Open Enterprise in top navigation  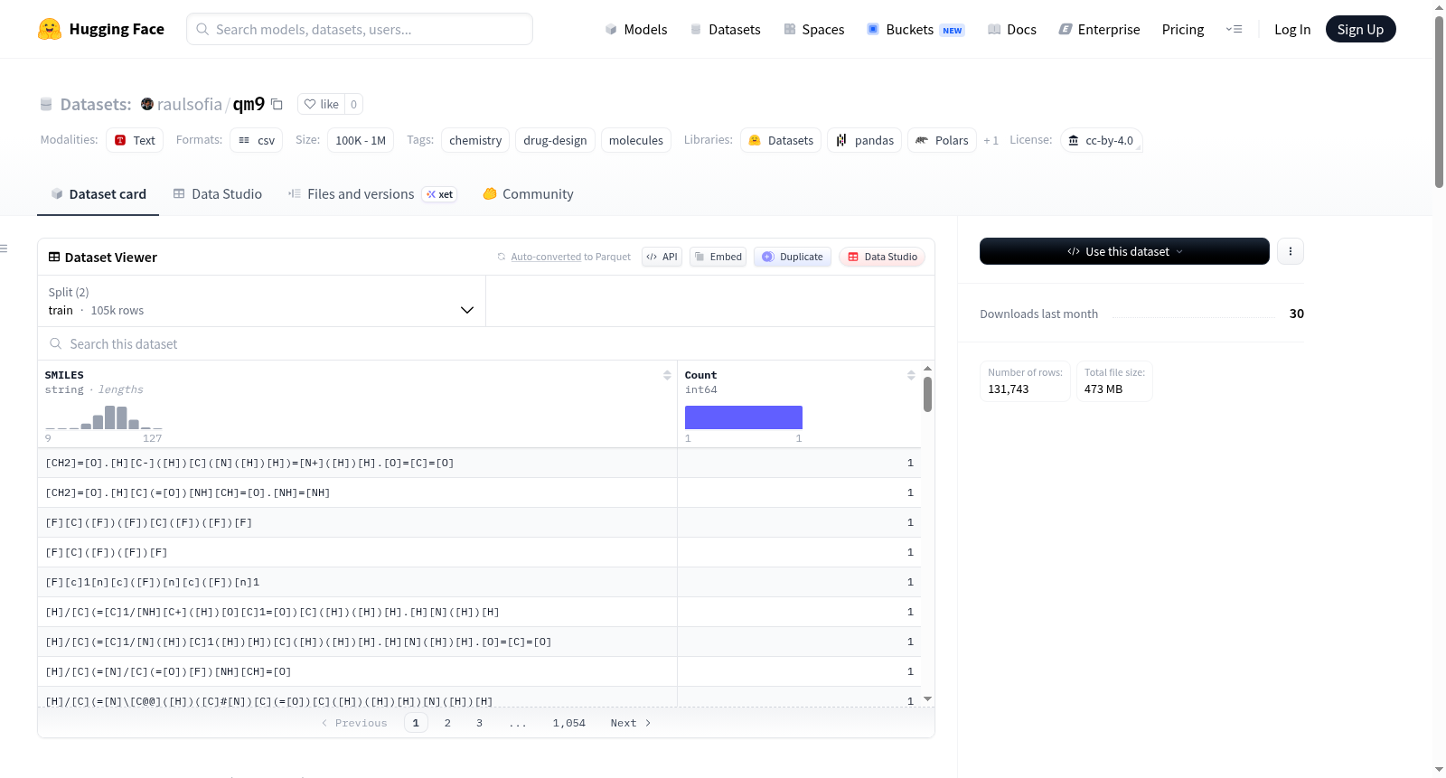tap(1099, 29)
